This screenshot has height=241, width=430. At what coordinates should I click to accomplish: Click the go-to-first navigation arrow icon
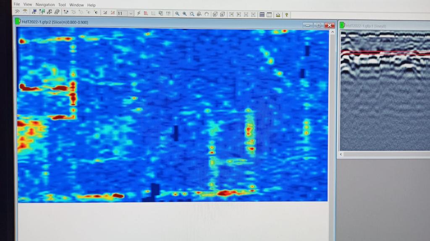231,14
